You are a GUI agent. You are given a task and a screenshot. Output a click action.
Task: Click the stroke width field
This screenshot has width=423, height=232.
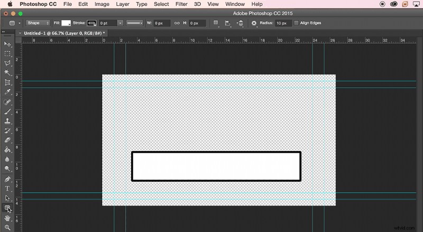pyautogui.click(x=108, y=23)
